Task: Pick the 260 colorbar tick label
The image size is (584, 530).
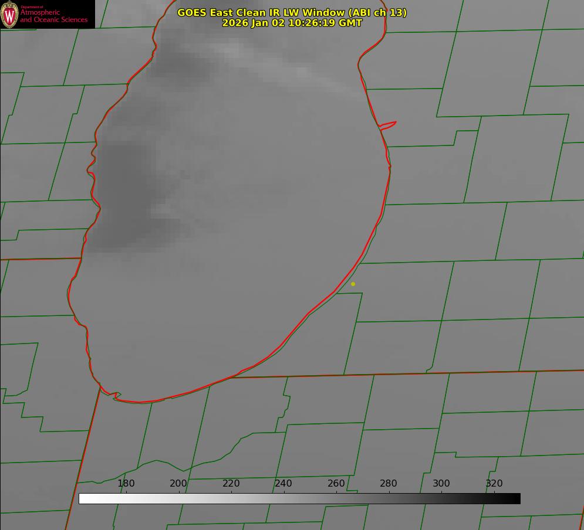Action: (x=336, y=484)
